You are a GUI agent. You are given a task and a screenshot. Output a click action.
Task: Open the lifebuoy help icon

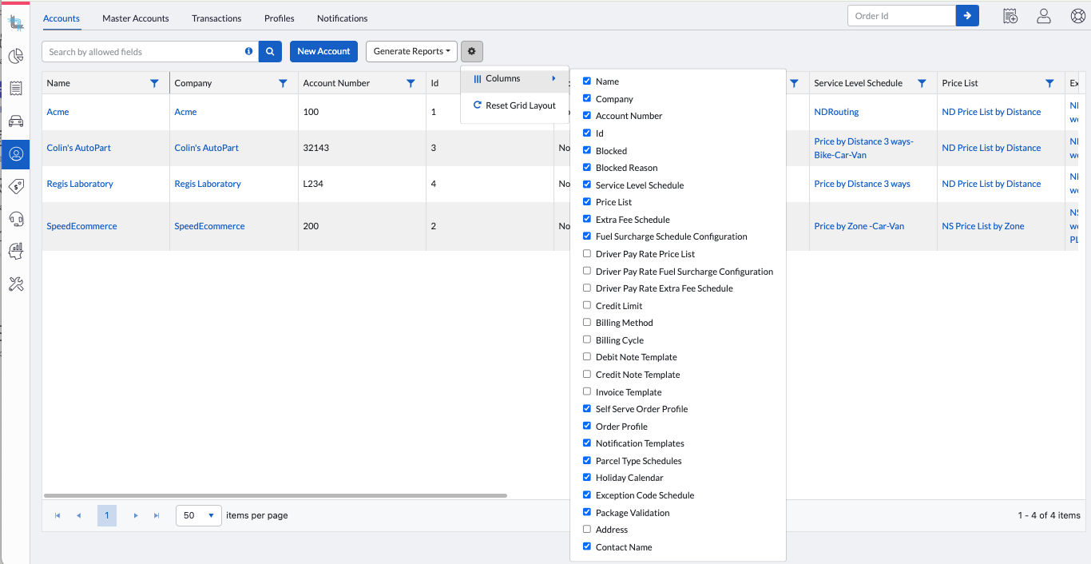click(1077, 16)
